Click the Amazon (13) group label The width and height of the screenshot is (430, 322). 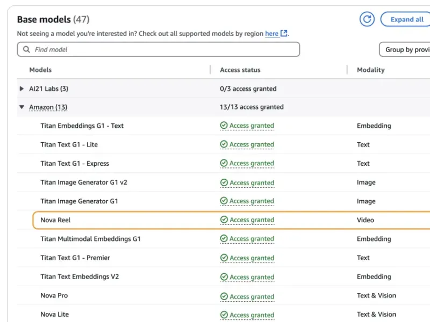coord(48,107)
